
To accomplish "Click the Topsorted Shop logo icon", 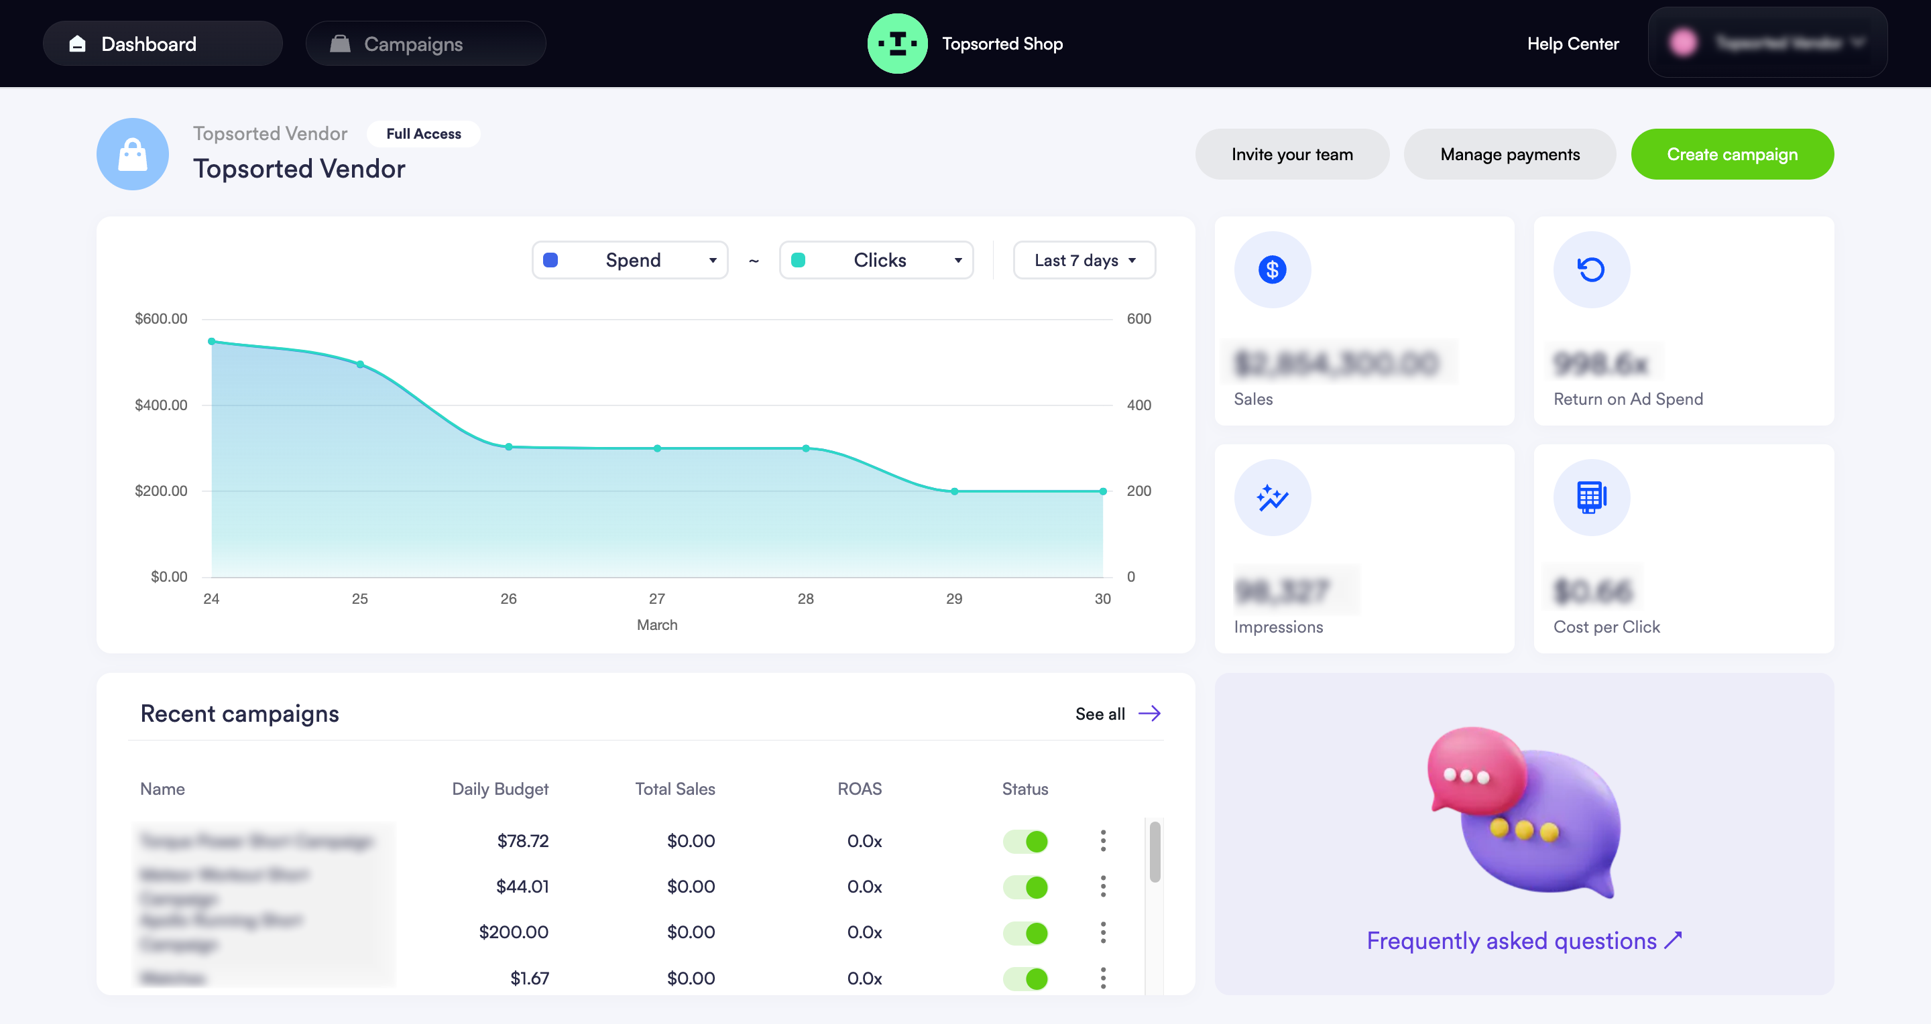I will (x=896, y=44).
